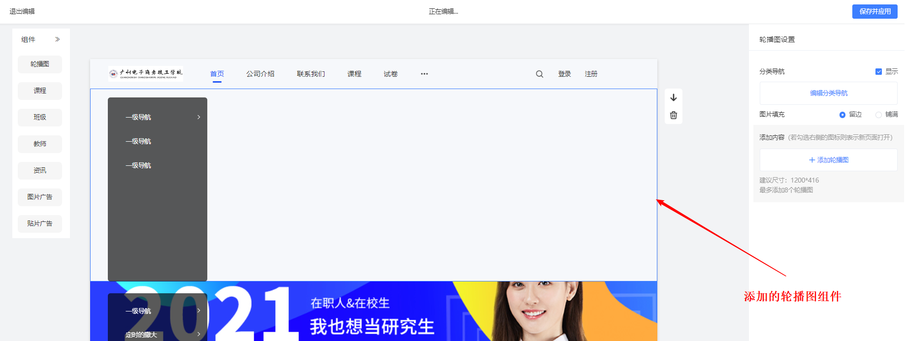This screenshot has width=905, height=341.
Task: Expand the first 一级导航 submenu arrow
Action: (198, 117)
